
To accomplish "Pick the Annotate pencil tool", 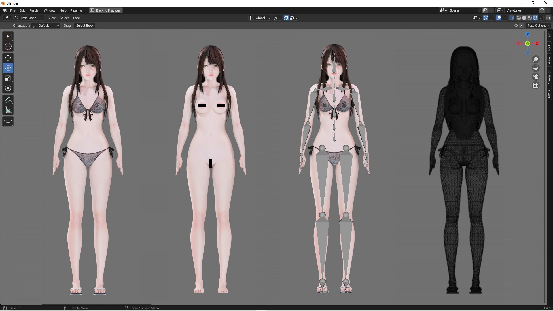I will click(x=8, y=100).
